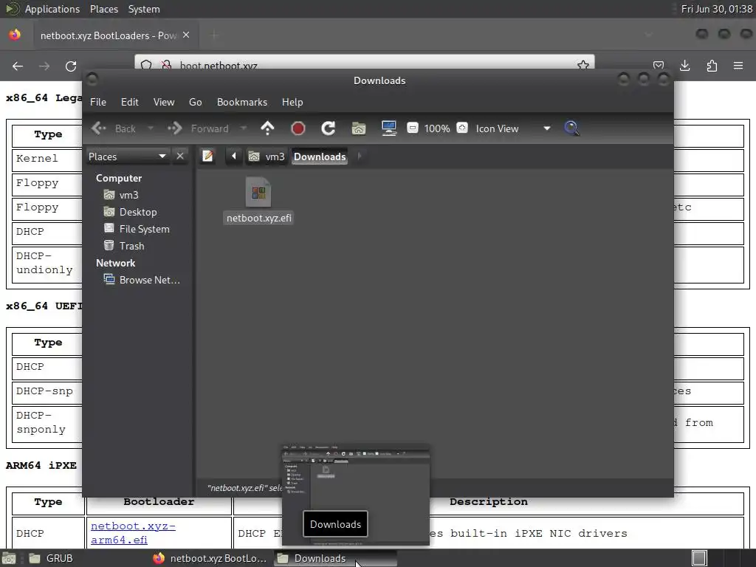Reload the Firefox page
756x567 pixels.
tap(71, 66)
